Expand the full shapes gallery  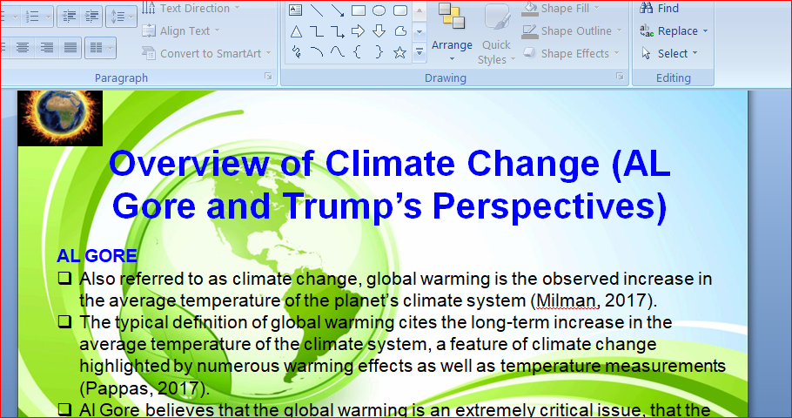coord(419,52)
